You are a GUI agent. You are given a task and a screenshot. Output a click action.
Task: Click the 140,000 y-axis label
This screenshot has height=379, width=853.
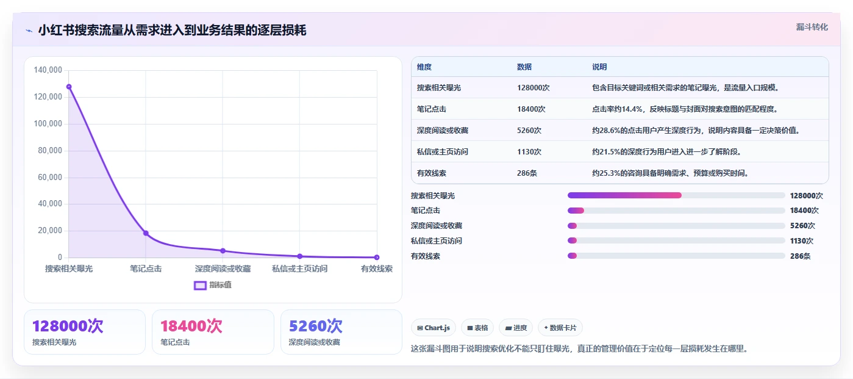pos(48,70)
